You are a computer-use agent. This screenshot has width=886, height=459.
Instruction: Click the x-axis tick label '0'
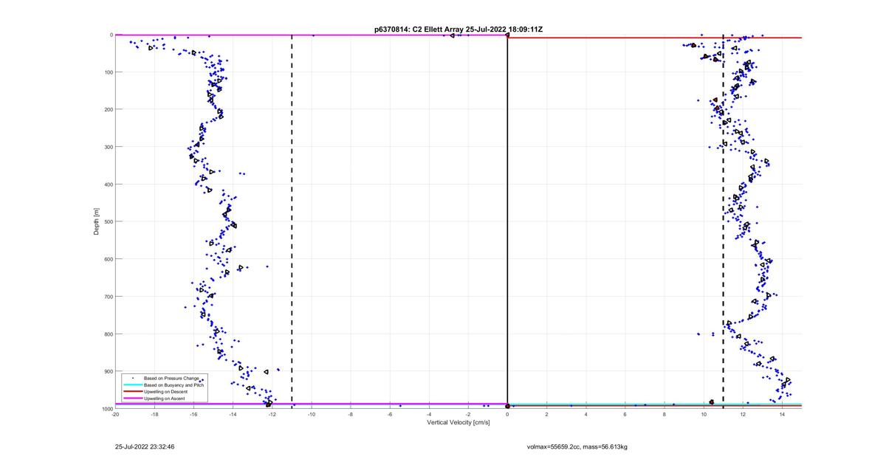[507, 414]
